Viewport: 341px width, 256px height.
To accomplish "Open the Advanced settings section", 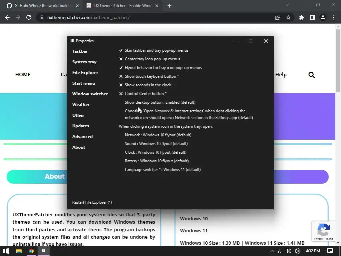I will pyautogui.click(x=83, y=136).
